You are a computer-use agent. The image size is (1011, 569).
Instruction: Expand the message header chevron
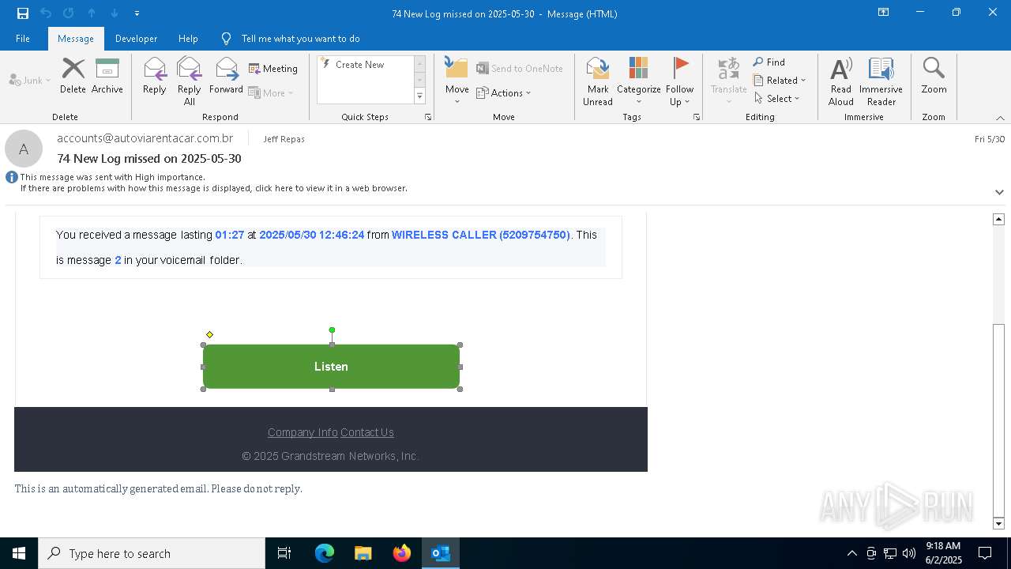point(999,192)
